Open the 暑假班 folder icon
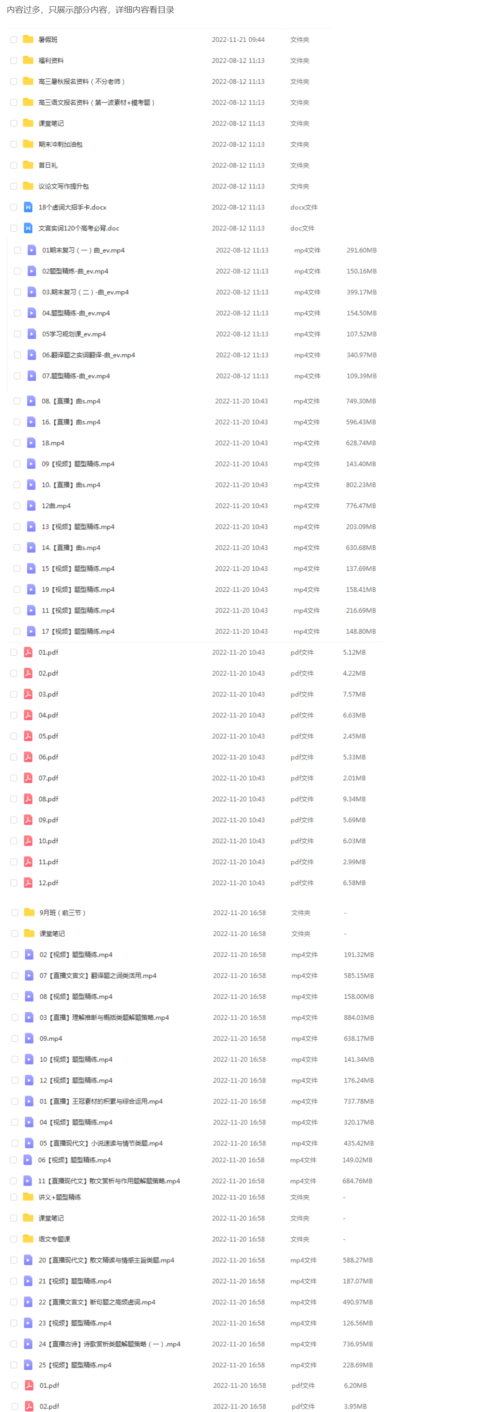The image size is (504, 1412). [x=28, y=39]
